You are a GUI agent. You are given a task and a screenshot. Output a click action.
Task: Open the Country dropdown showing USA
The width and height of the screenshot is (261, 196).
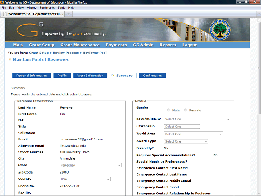[85, 179]
